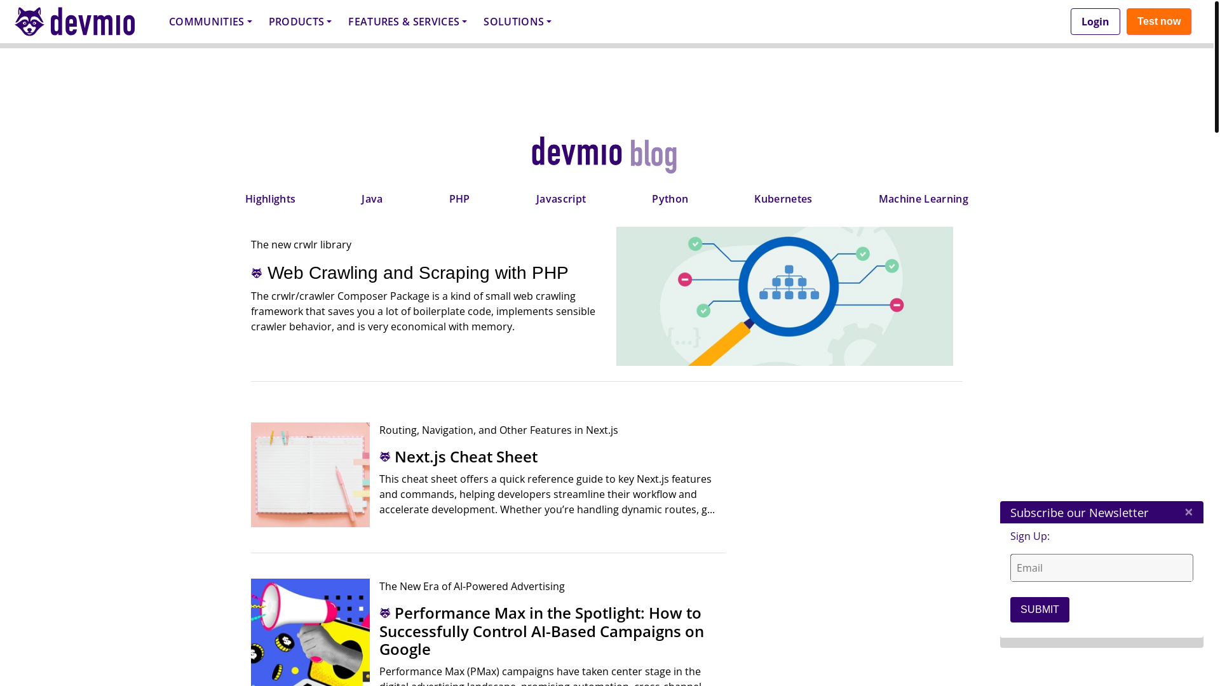Click the devmio raccoon logo
1220x686 pixels.
click(75, 22)
